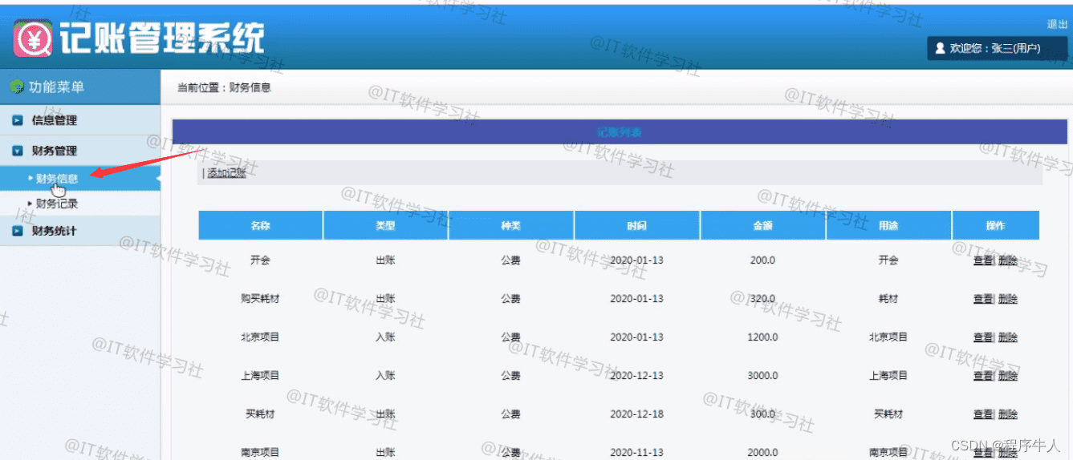Click the arrow icon beside 财务统计
1073x460 pixels.
(x=17, y=231)
